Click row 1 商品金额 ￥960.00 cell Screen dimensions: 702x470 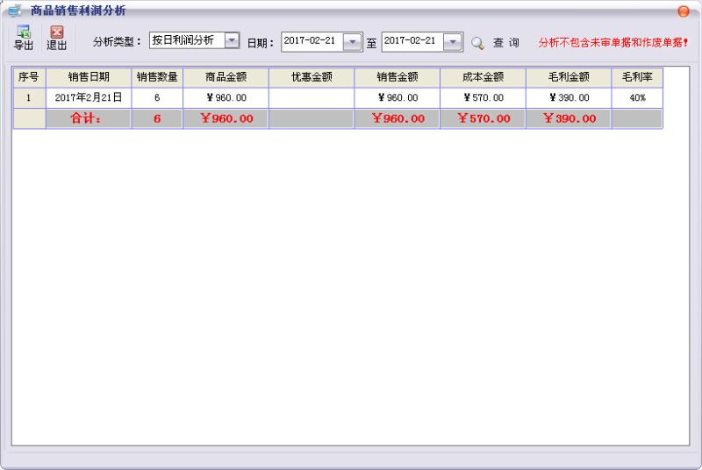226,97
